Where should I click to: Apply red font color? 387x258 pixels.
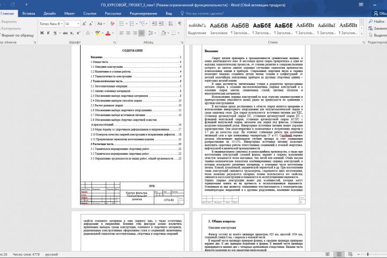(108, 33)
